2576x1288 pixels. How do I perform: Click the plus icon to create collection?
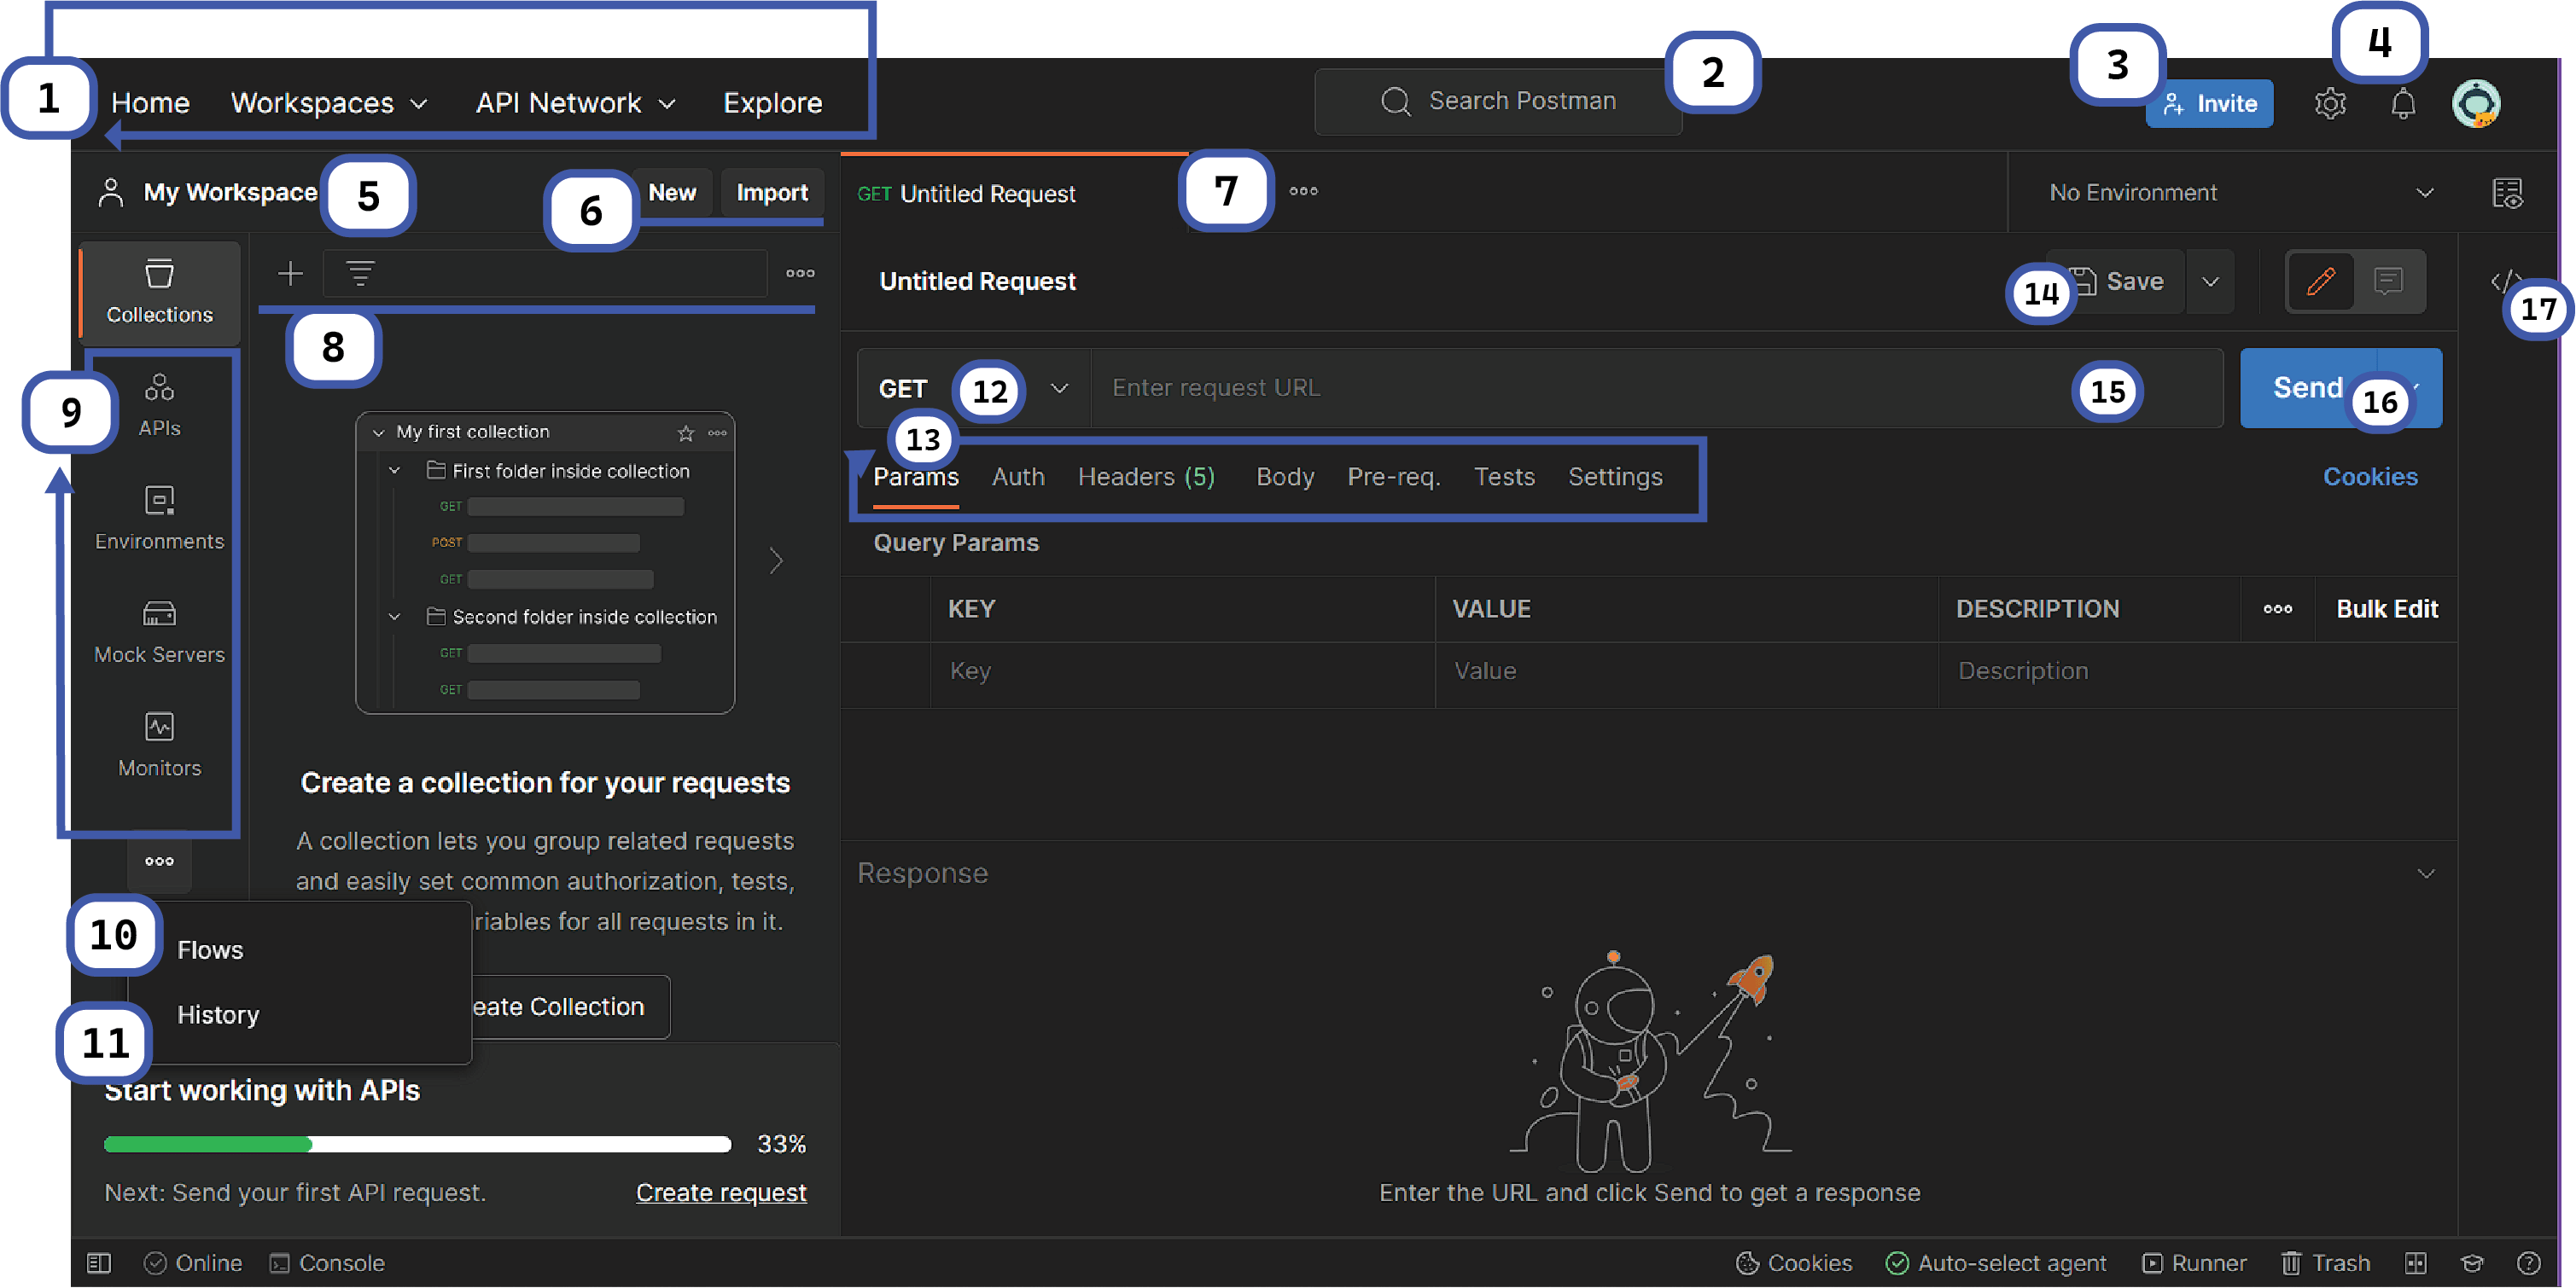click(290, 273)
